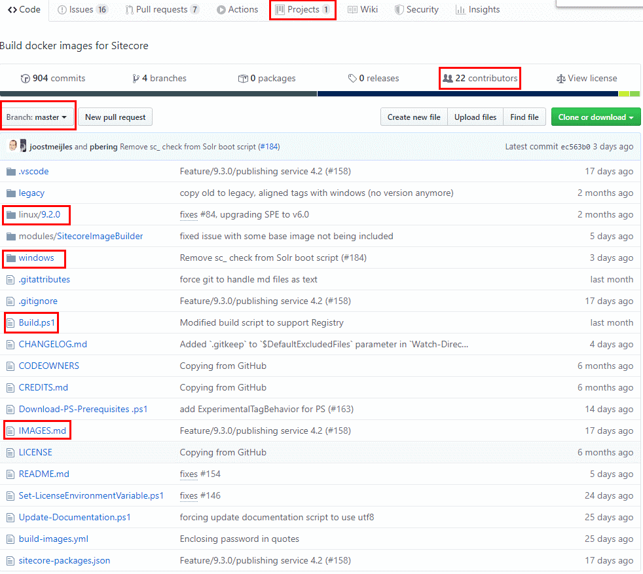Click the modules/SitecoreImageBuilder folder icon
This screenshot has height=574, width=643.
point(11,237)
